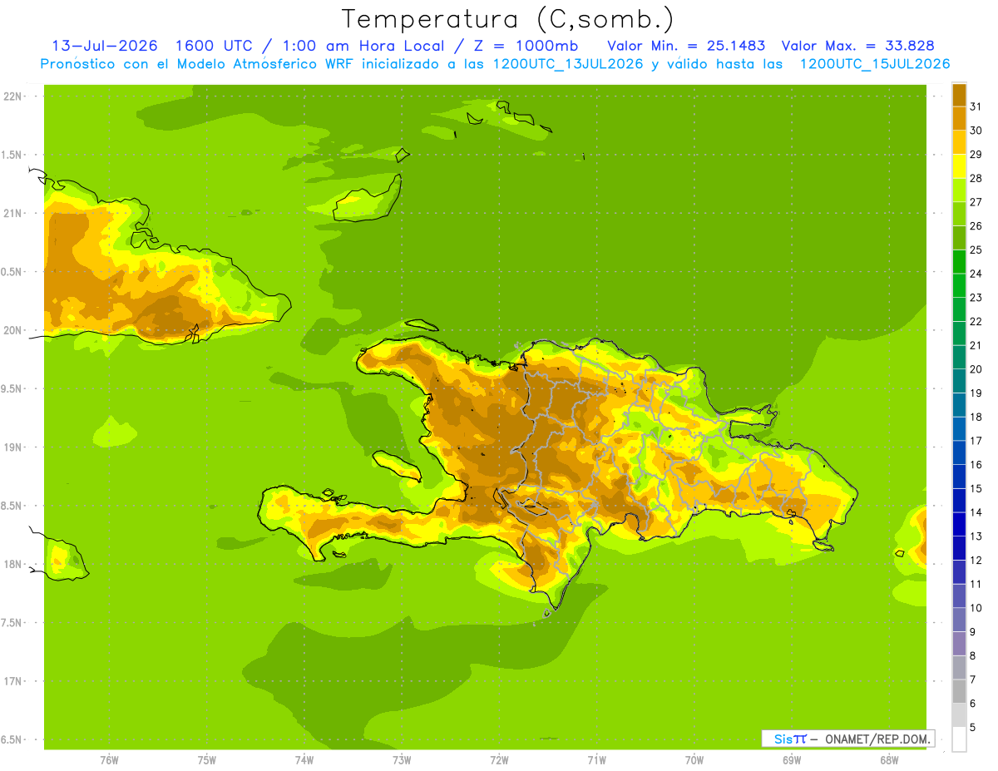Click the "1200UTC_15JUL2026" valid-until time

[x=875, y=64]
